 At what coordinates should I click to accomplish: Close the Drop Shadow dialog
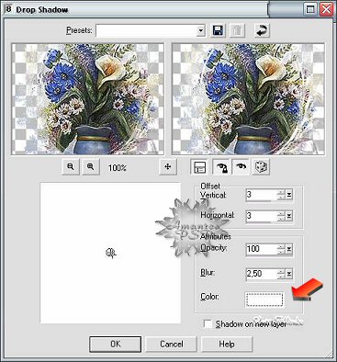[x=326, y=9]
